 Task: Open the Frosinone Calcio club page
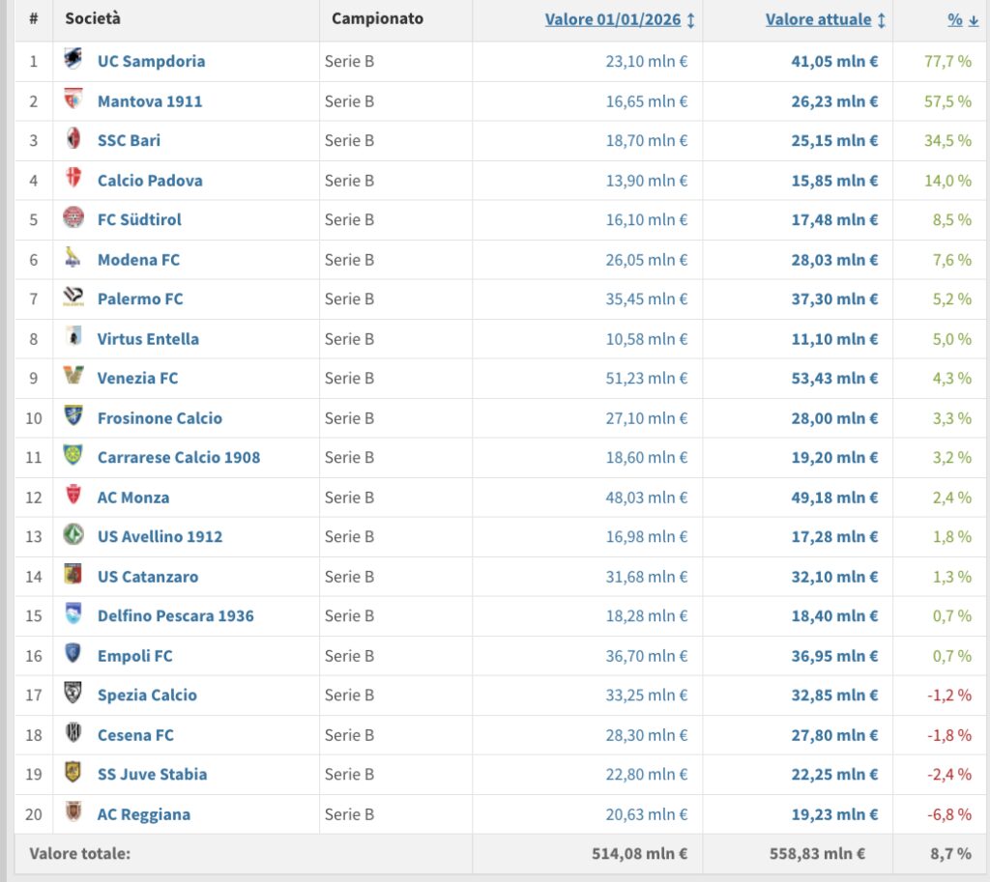(160, 417)
